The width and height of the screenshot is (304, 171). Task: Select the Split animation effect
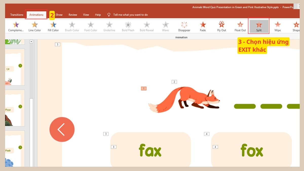coord(259,26)
